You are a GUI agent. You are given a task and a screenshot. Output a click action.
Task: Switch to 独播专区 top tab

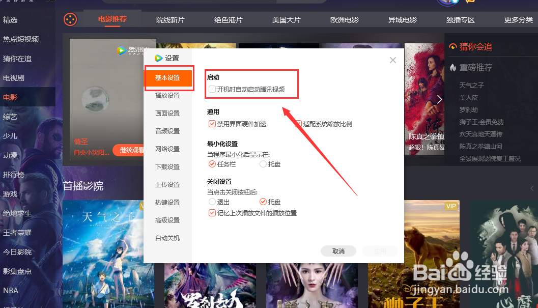pyautogui.click(x=461, y=20)
